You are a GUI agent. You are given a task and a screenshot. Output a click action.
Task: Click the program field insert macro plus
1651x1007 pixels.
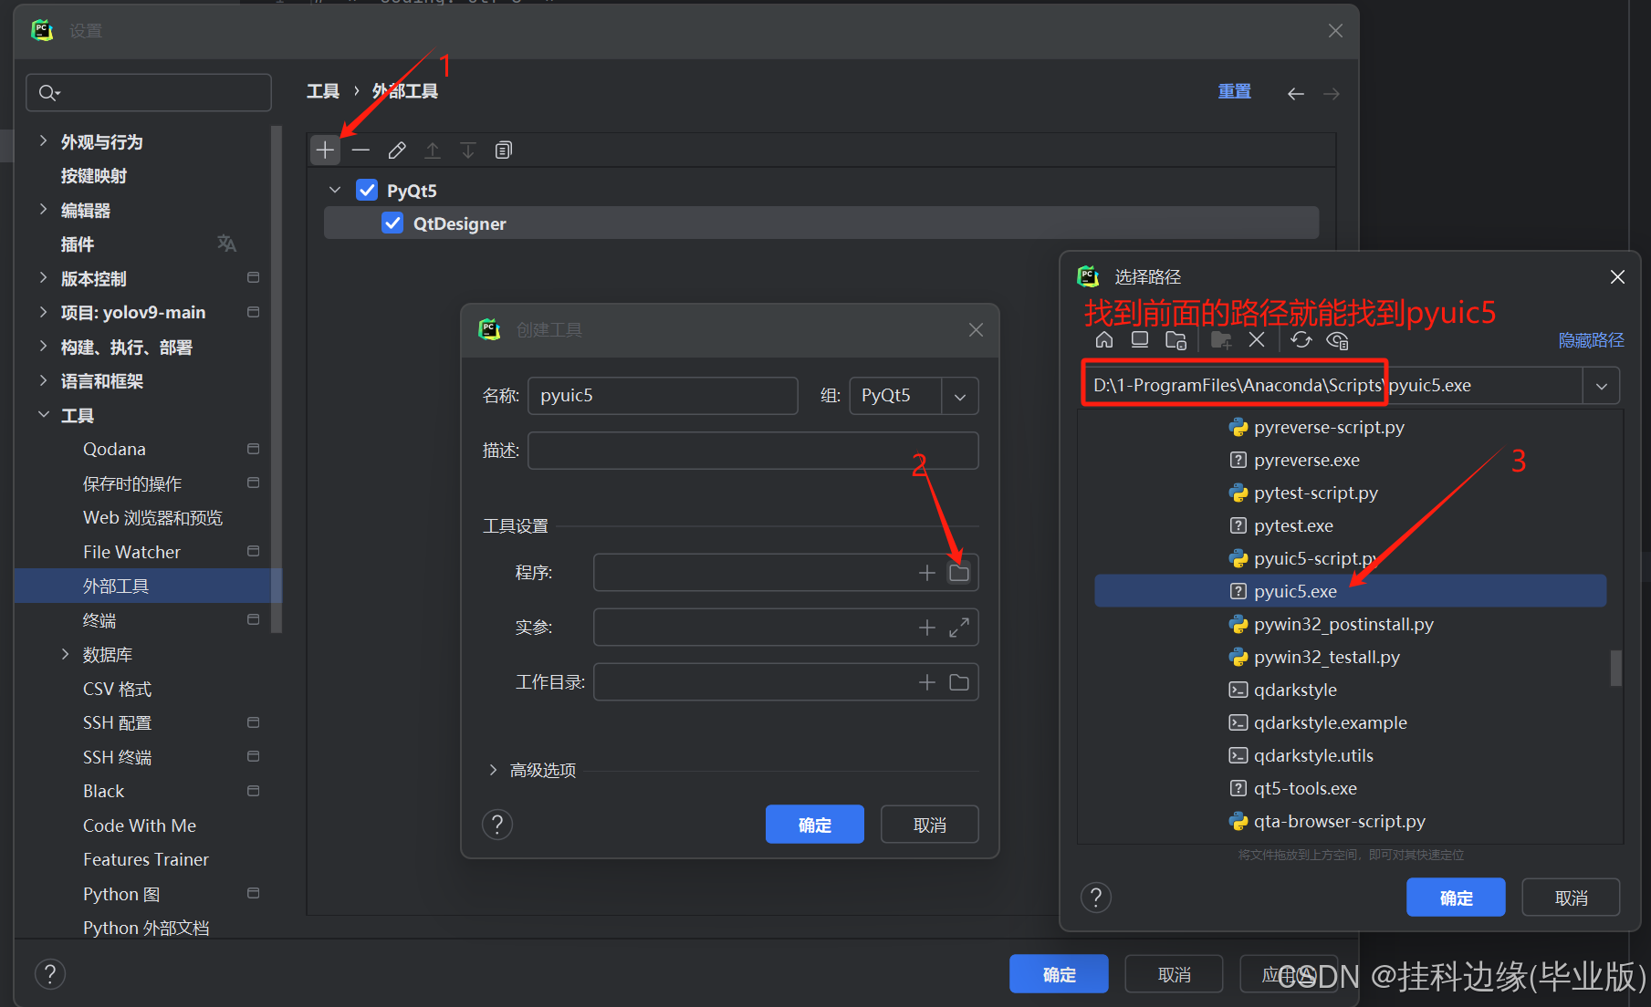(927, 573)
